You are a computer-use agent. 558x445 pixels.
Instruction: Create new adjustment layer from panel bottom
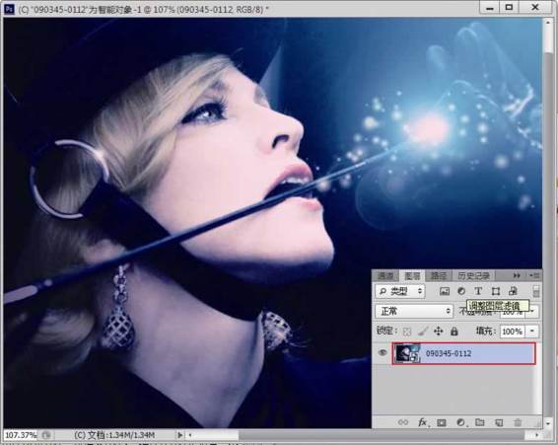point(460,422)
